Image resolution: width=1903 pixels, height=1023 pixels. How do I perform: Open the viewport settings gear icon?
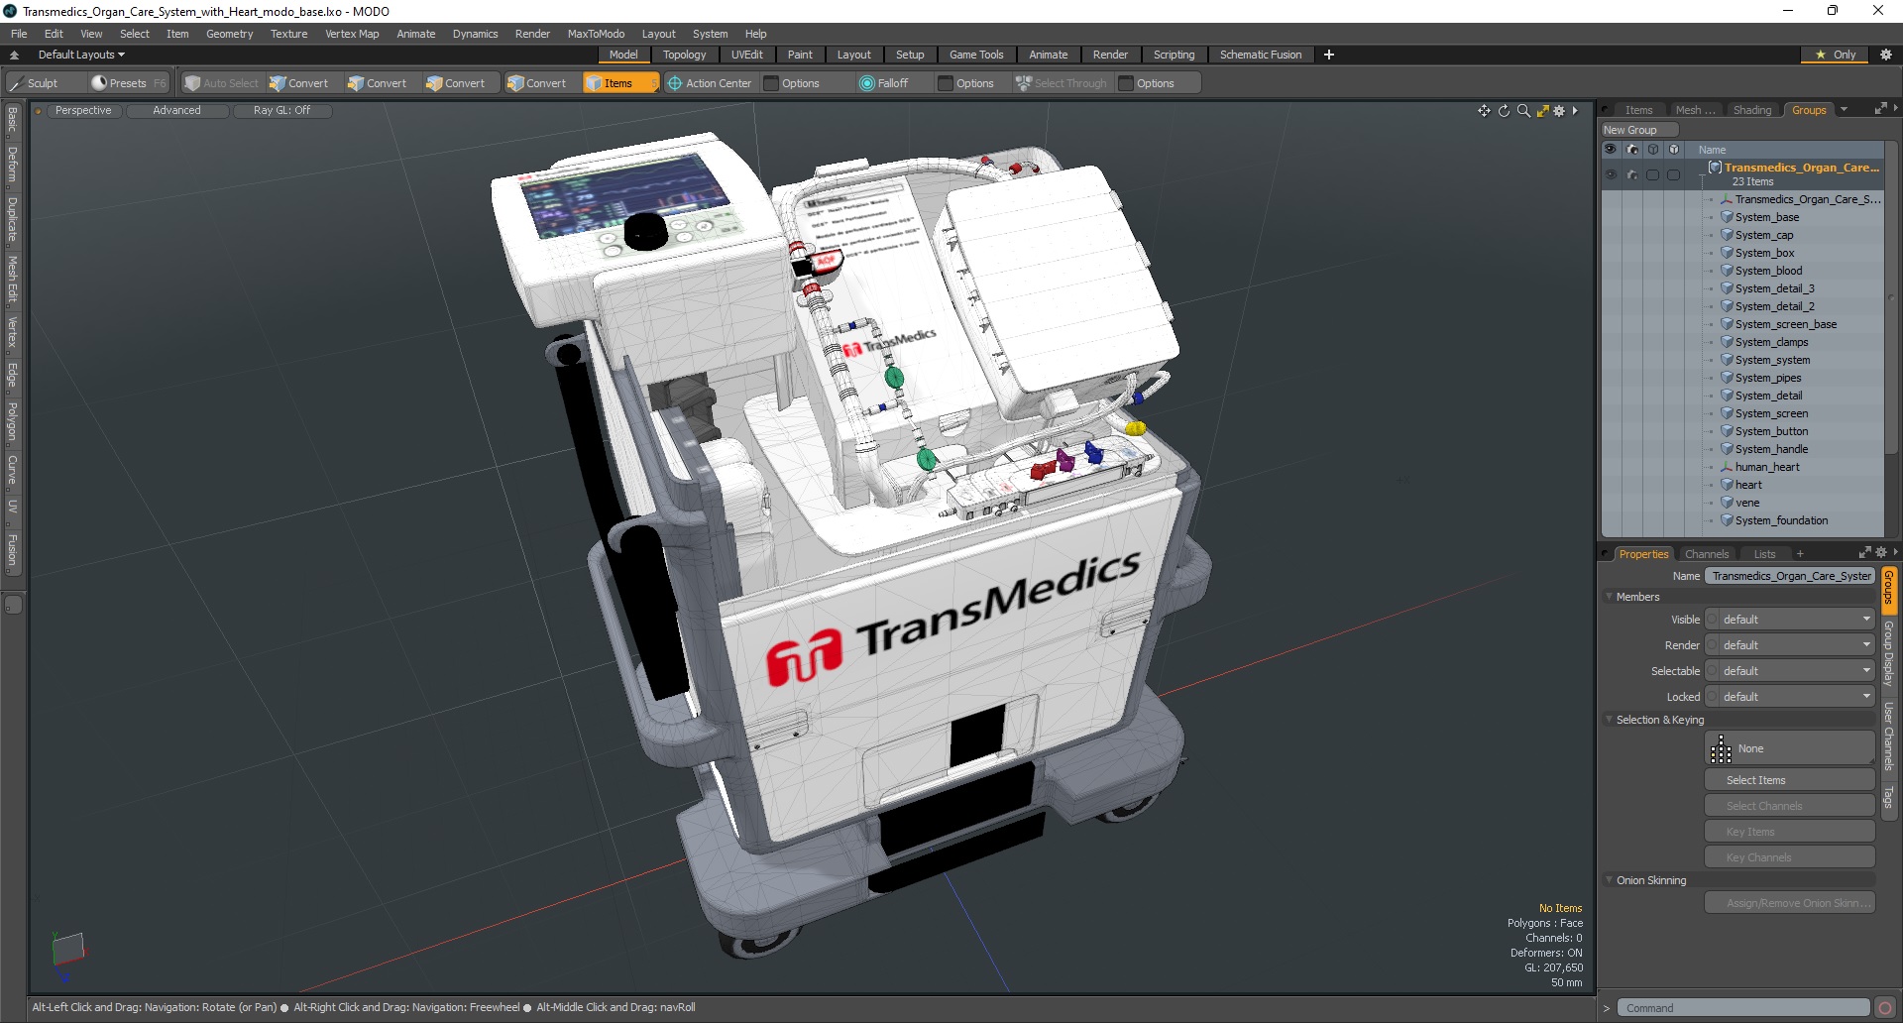pyautogui.click(x=1559, y=111)
